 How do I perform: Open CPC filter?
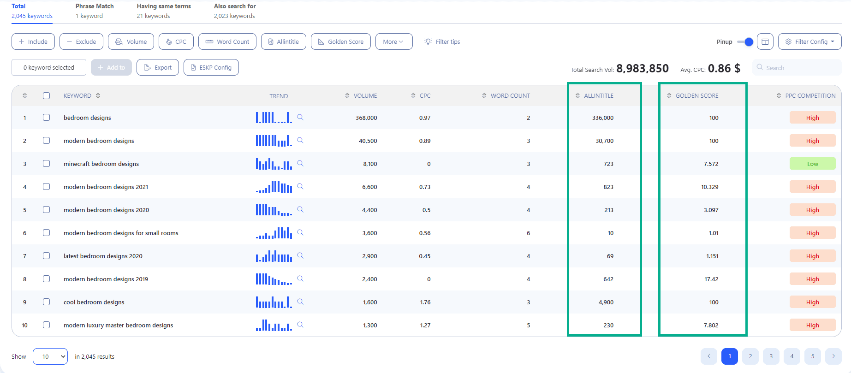pyautogui.click(x=176, y=41)
